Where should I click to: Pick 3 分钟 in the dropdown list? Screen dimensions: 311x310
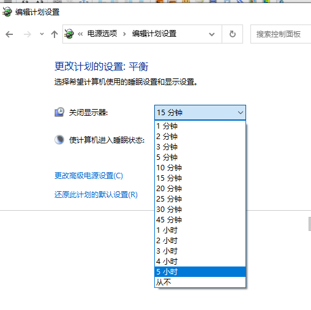click(200, 146)
